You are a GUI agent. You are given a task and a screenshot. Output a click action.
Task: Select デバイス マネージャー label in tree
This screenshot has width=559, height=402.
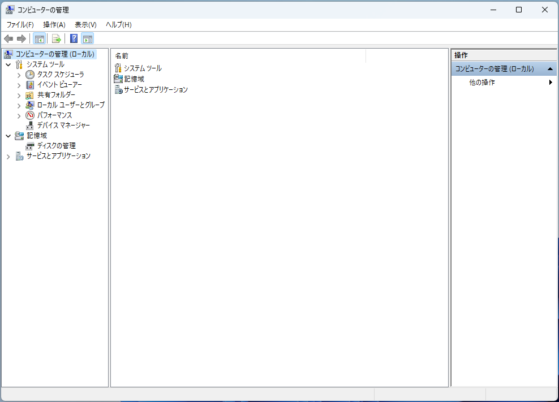(x=63, y=126)
